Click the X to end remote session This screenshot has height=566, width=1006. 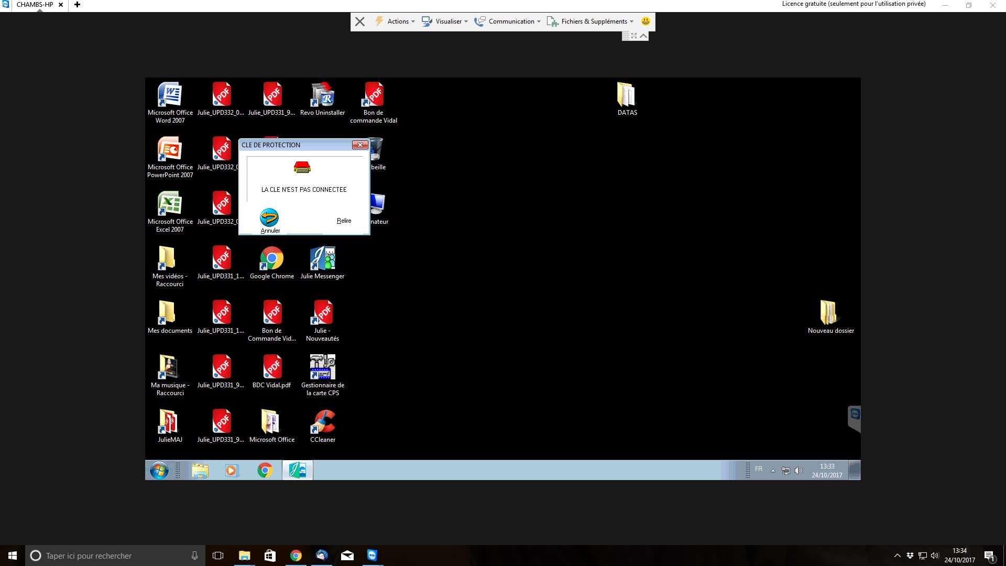tap(359, 21)
